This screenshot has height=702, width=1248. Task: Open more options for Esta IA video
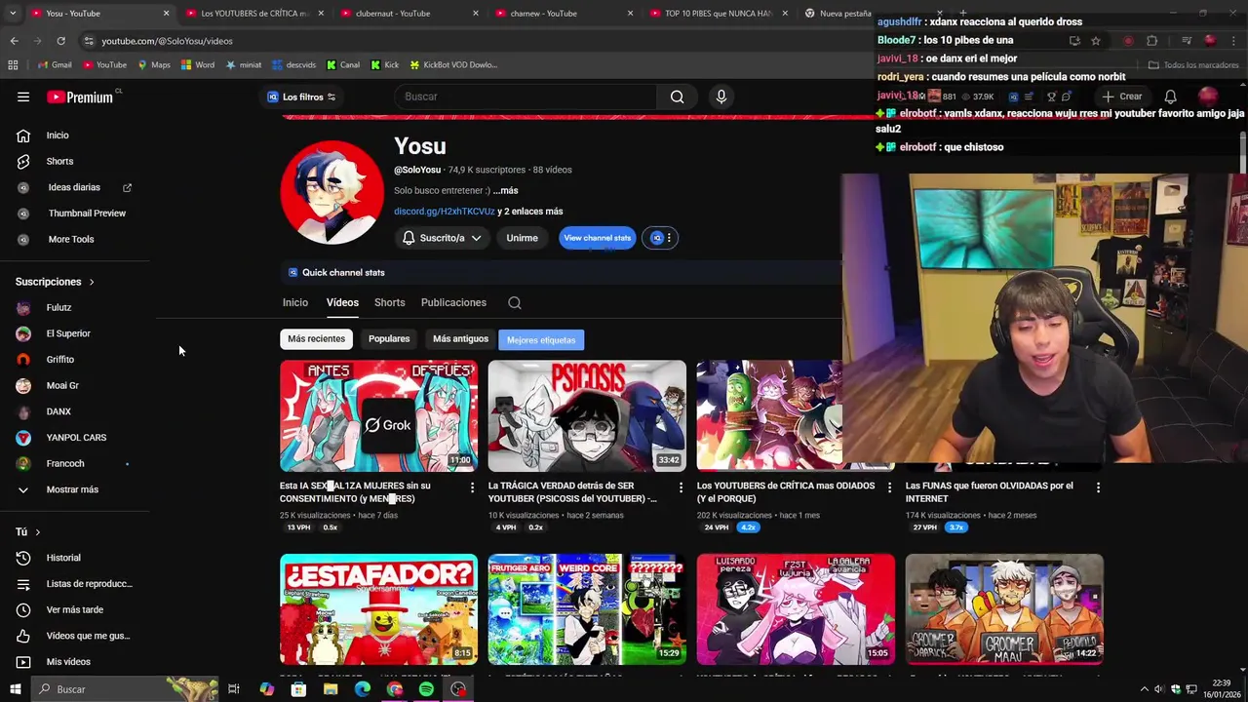(472, 487)
